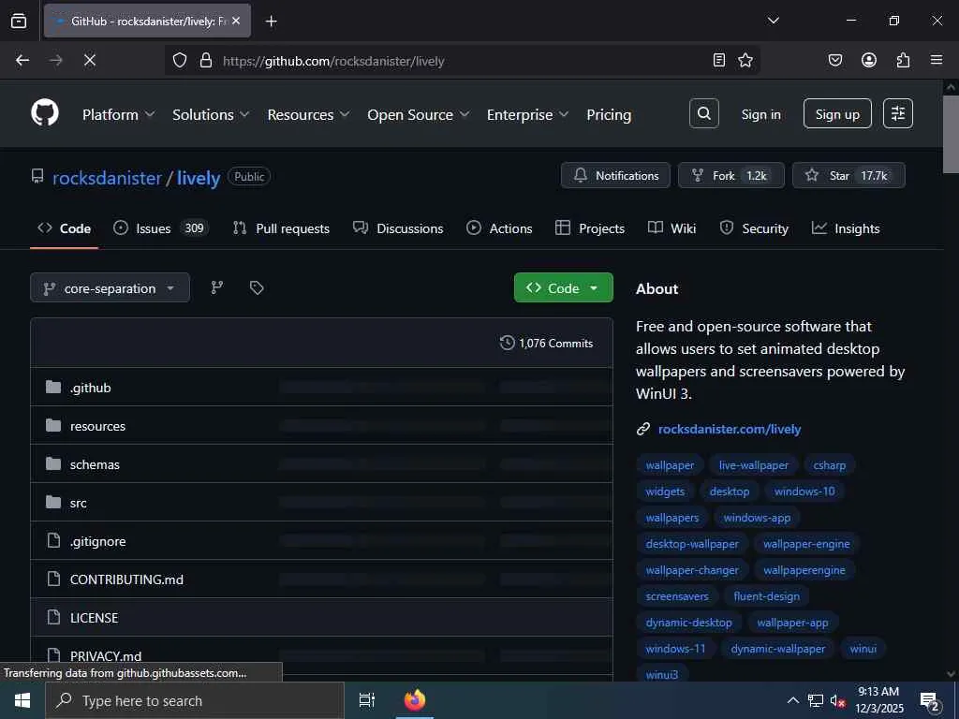
Task: Open the Pricing page link
Action: tap(609, 114)
